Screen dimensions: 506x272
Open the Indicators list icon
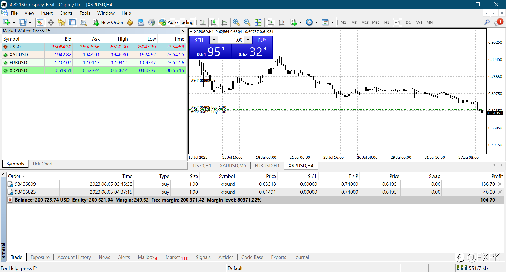click(294, 22)
